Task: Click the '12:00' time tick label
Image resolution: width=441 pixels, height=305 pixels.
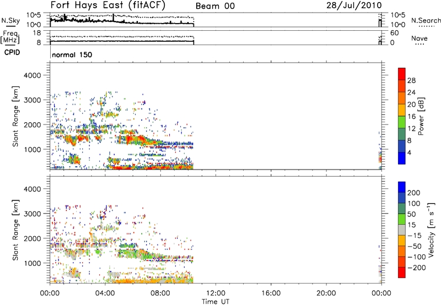Action: 216,293
